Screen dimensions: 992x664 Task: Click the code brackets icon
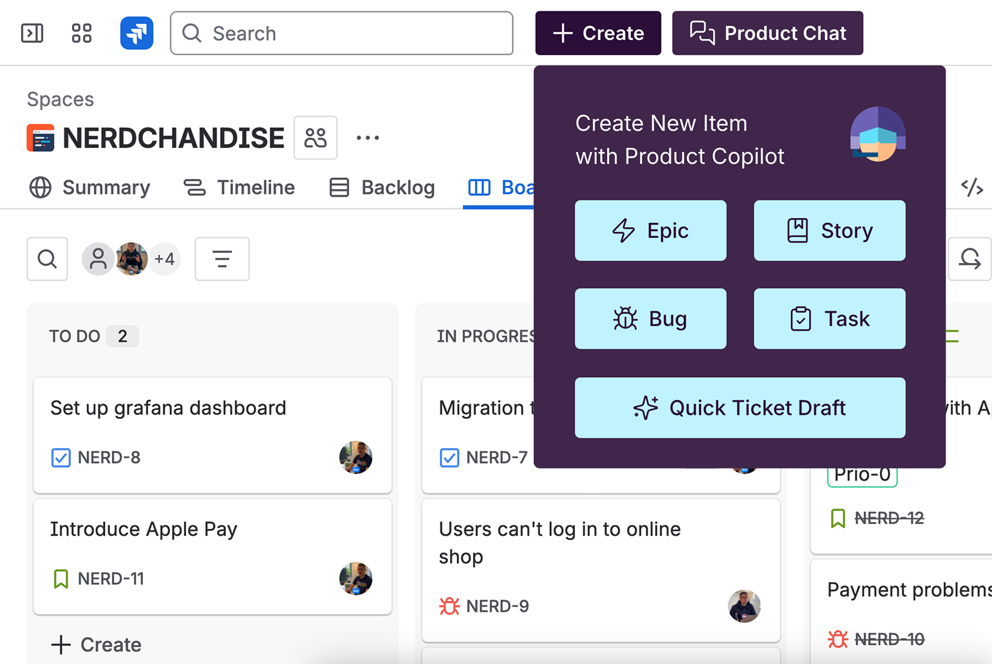coord(972,187)
